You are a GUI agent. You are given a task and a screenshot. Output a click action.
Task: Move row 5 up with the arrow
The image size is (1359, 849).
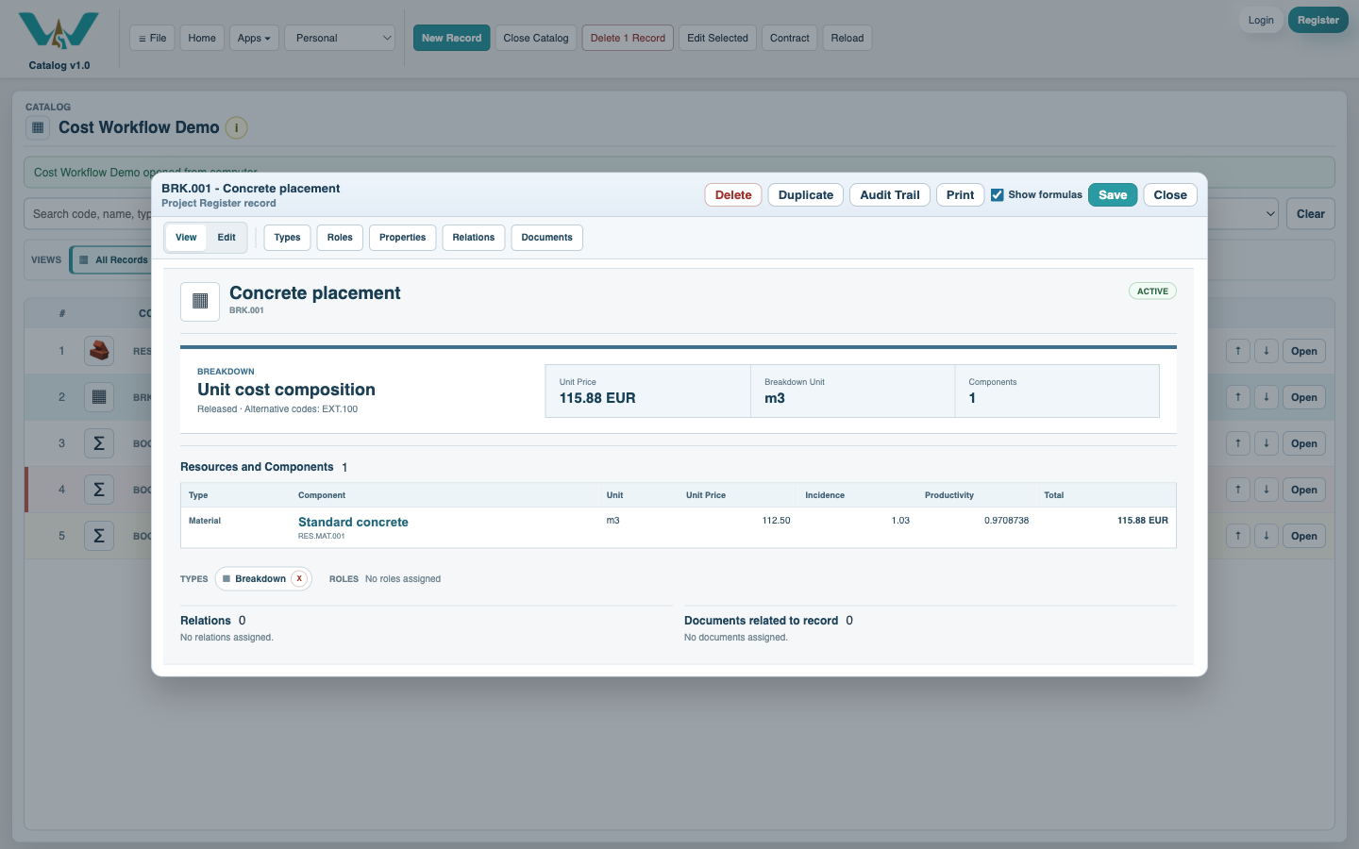coord(1238,536)
